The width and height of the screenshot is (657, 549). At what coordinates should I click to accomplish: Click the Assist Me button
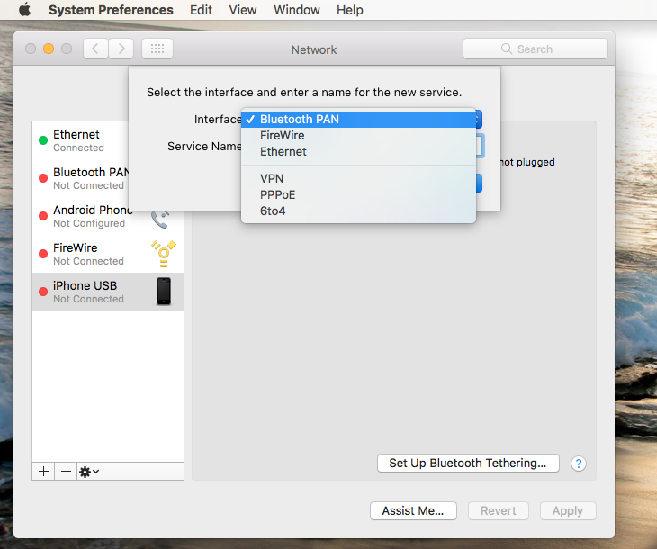[413, 511]
